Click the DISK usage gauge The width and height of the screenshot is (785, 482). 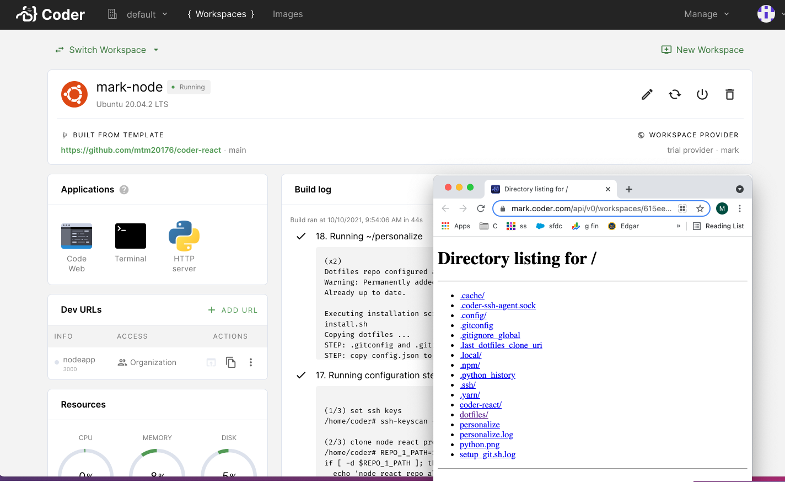(x=229, y=462)
